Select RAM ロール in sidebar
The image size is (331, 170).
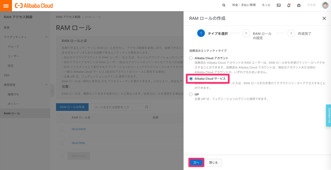(x=25, y=113)
